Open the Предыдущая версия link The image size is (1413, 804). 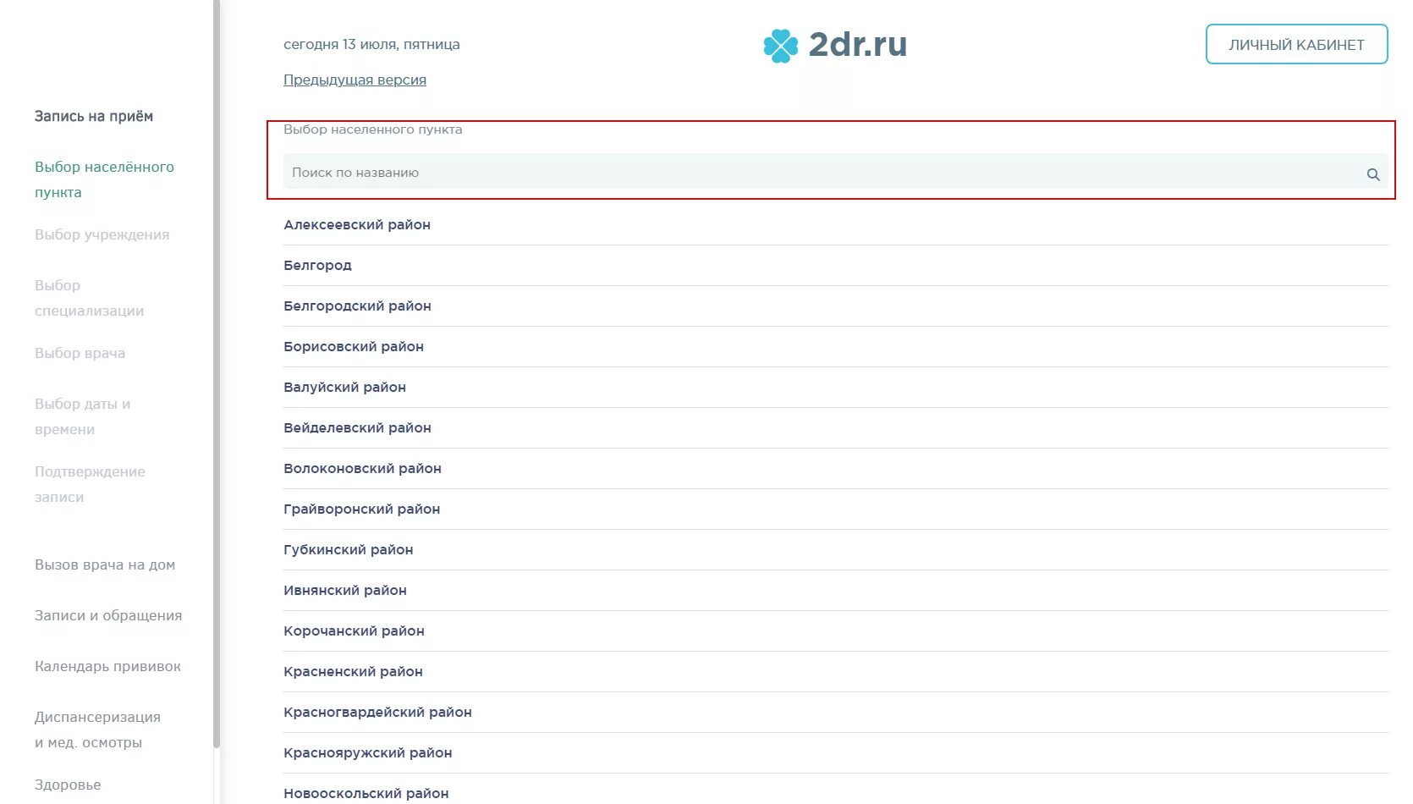355,80
